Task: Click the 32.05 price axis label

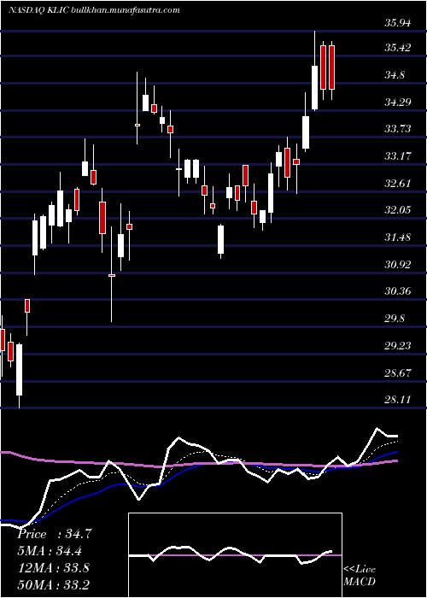Action: coord(398,210)
